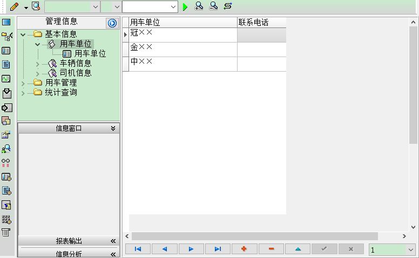This screenshot has width=419, height=258.
Task: Click the stacked tables icon in sidebar
Action: (x=6, y=121)
